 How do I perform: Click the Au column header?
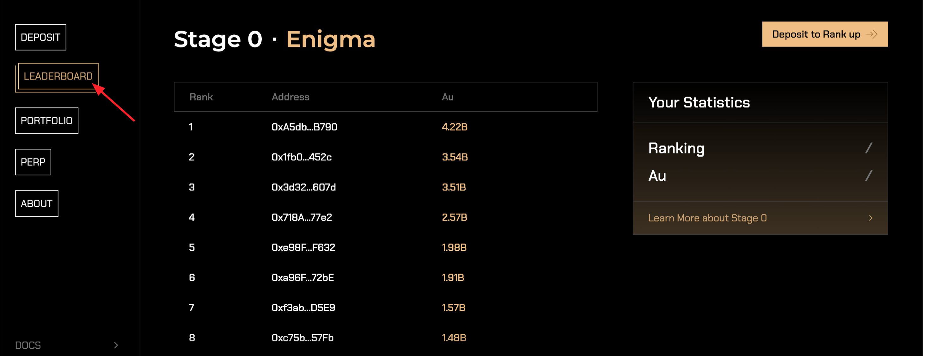(x=448, y=97)
